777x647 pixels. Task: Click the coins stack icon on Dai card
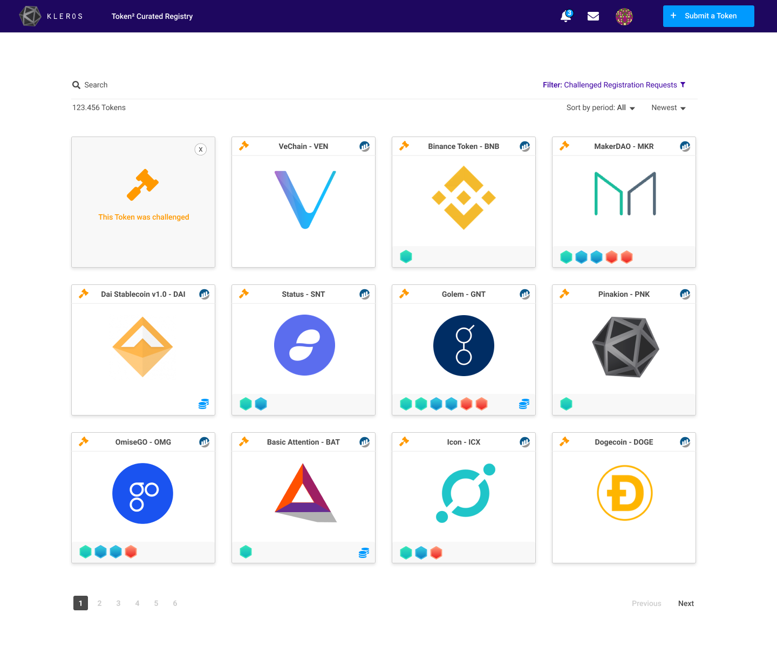click(x=203, y=404)
